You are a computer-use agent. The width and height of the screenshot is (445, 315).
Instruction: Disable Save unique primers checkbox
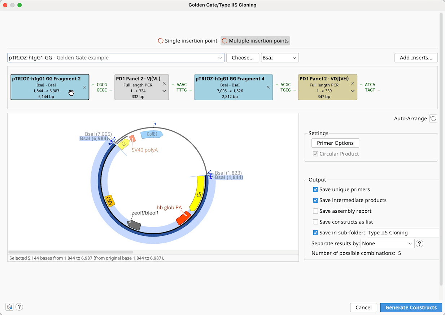315,190
